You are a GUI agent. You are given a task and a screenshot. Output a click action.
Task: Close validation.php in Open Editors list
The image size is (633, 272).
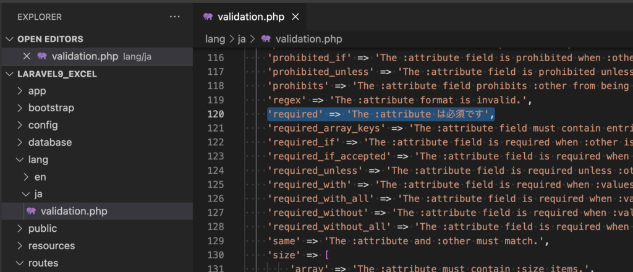click(x=26, y=56)
